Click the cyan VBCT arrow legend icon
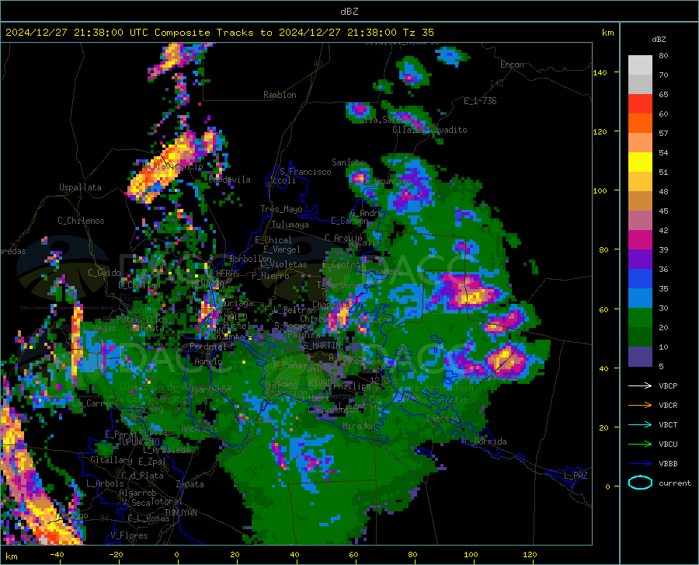The width and height of the screenshot is (699, 565). pos(640,424)
